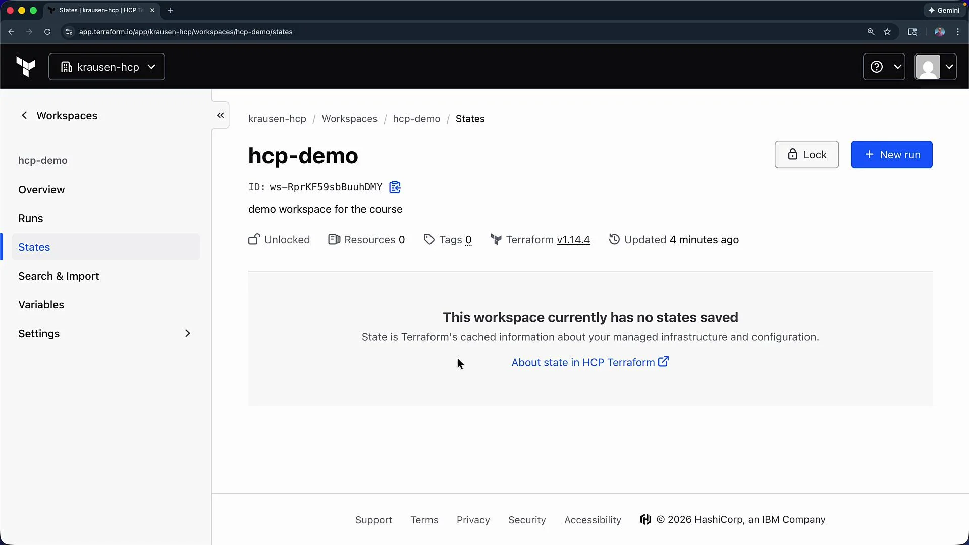Go back in browser history
The width and height of the screenshot is (969, 545).
11,32
